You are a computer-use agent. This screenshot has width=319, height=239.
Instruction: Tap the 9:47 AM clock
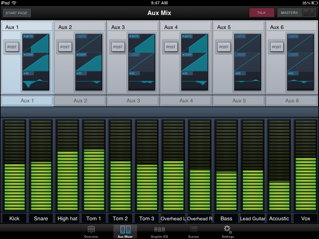(x=159, y=3)
